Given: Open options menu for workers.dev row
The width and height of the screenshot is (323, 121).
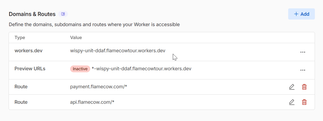Looking at the screenshot, I should coord(302,52).
